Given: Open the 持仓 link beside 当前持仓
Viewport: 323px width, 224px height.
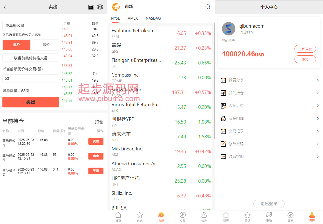Looking at the screenshot, I should tap(99, 122).
